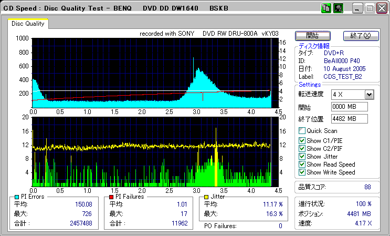Disable Show Jitter checkbox
This screenshot has width=390, height=236.
[x=302, y=156]
